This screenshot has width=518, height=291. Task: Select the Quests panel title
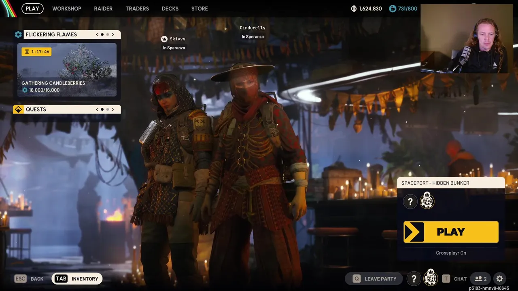(36, 110)
